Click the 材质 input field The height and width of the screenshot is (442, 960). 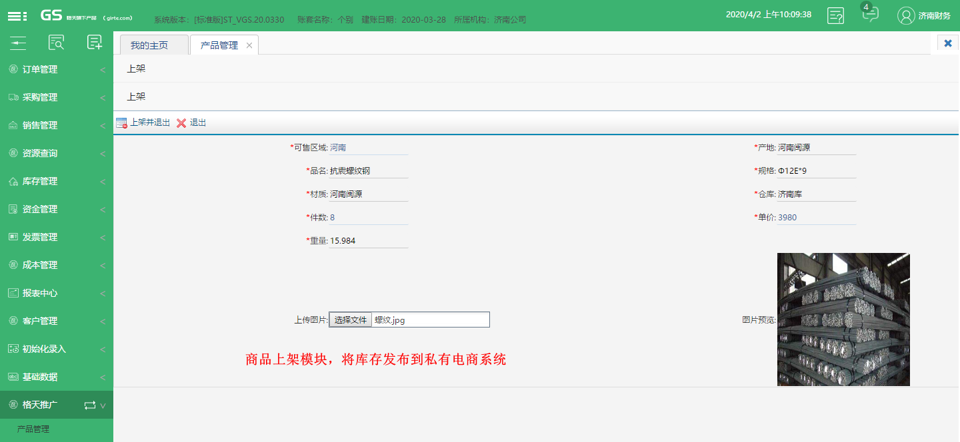click(368, 194)
